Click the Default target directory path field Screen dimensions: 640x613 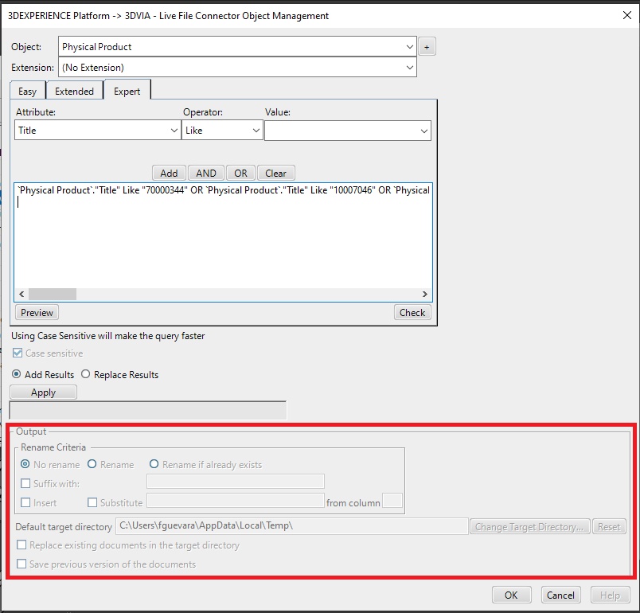click(292, 526)
